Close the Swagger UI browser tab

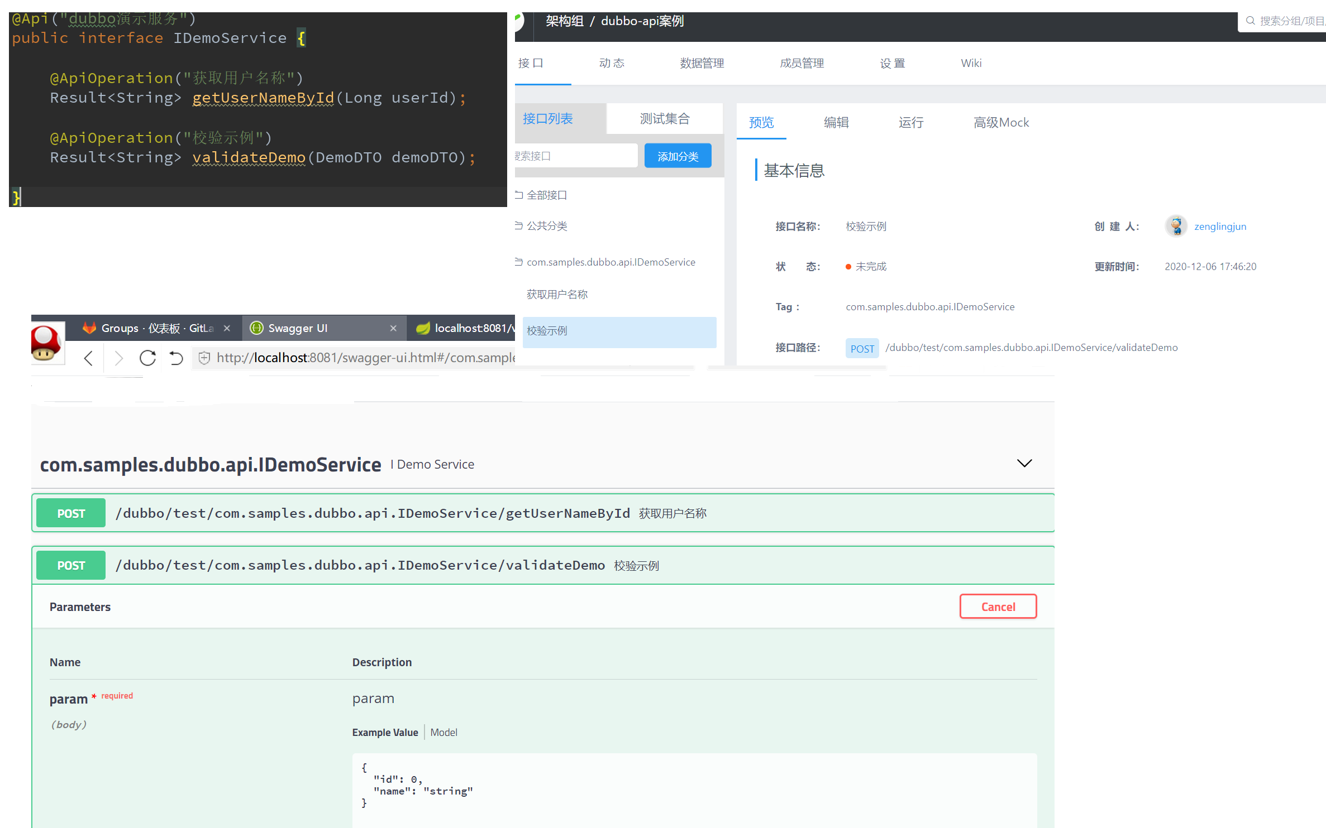click(393, 329)
